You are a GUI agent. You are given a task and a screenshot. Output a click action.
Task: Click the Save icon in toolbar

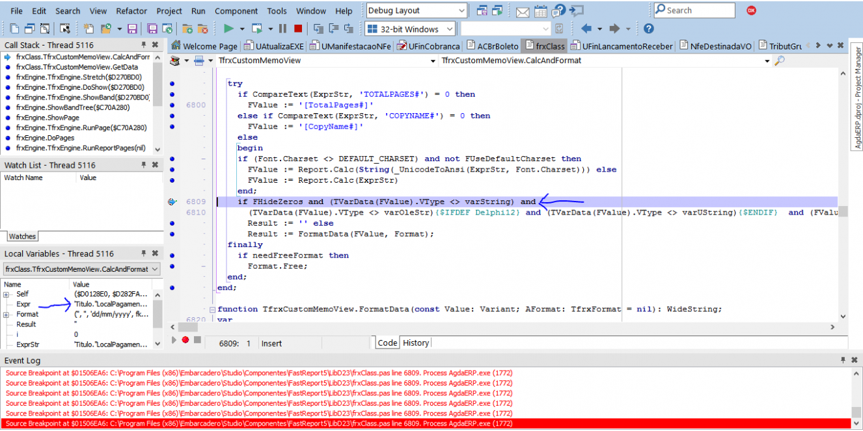[132, 29]
